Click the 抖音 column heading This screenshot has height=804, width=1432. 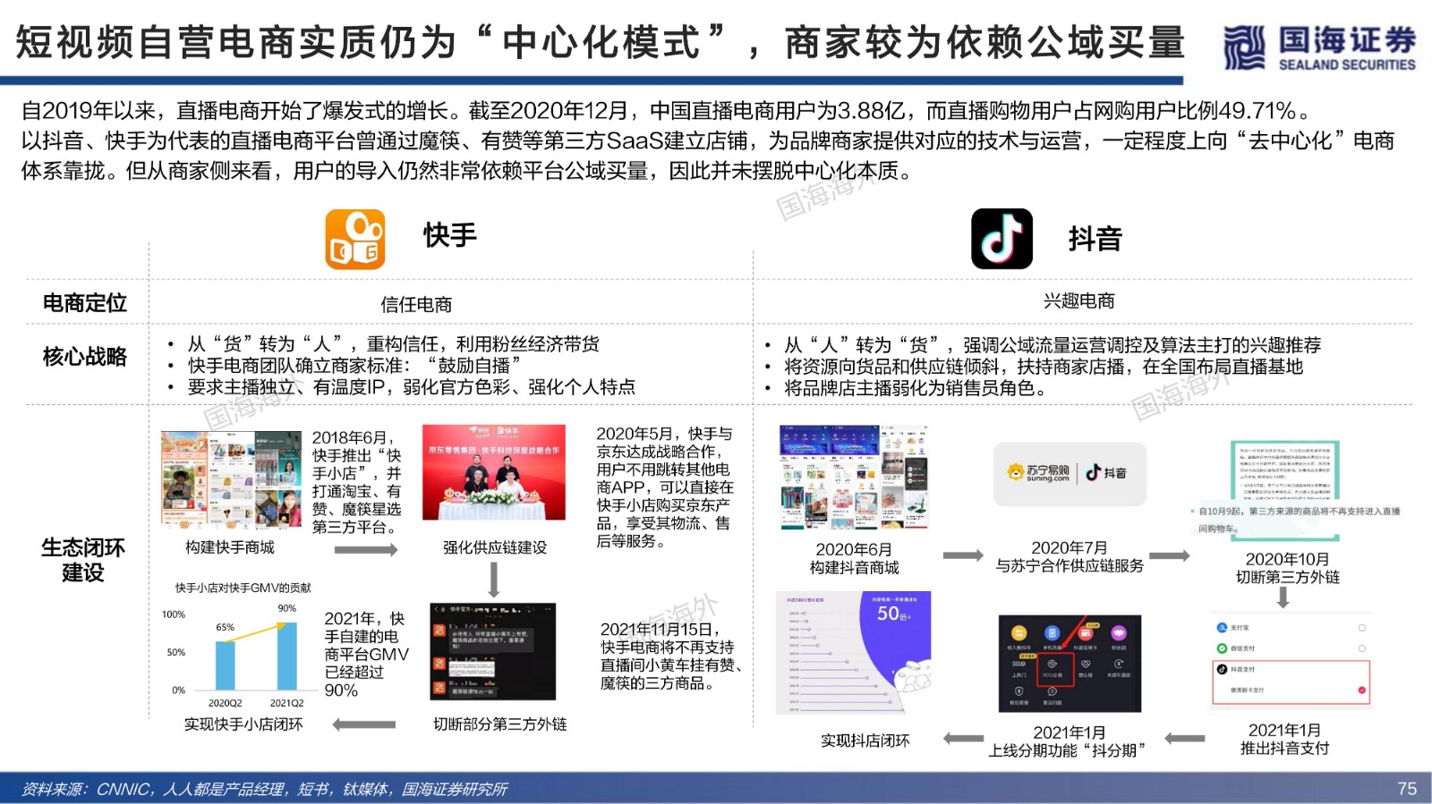tap(1095, 239)
